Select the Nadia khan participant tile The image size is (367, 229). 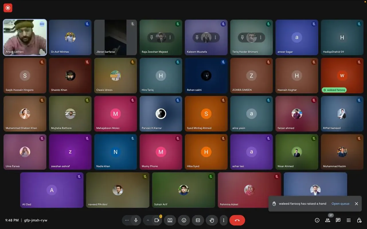(115, 152)
